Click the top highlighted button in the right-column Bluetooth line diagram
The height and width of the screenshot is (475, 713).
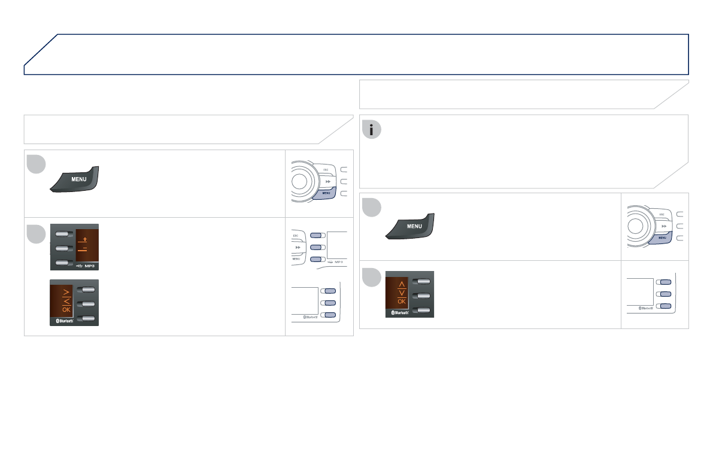[x=664, y=282]
